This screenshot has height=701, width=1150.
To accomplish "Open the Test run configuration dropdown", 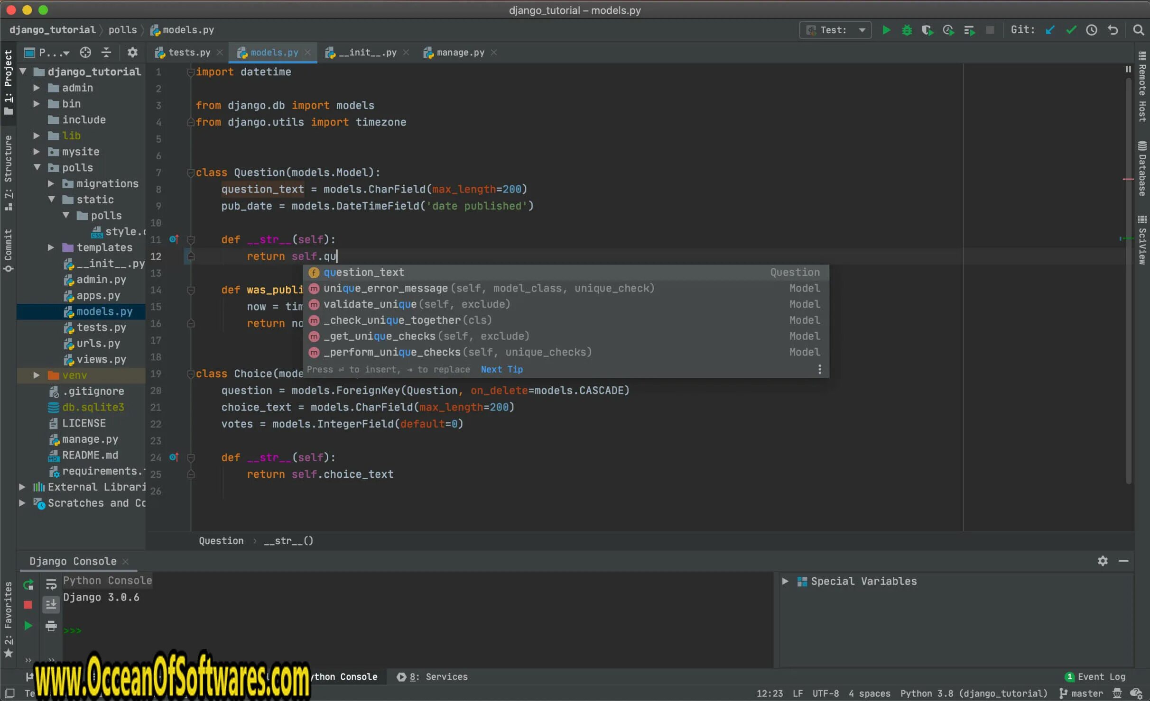I will (x=835, y=30).
